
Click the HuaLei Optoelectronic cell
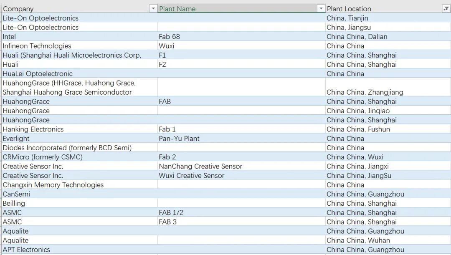click(x=79, y=73)
